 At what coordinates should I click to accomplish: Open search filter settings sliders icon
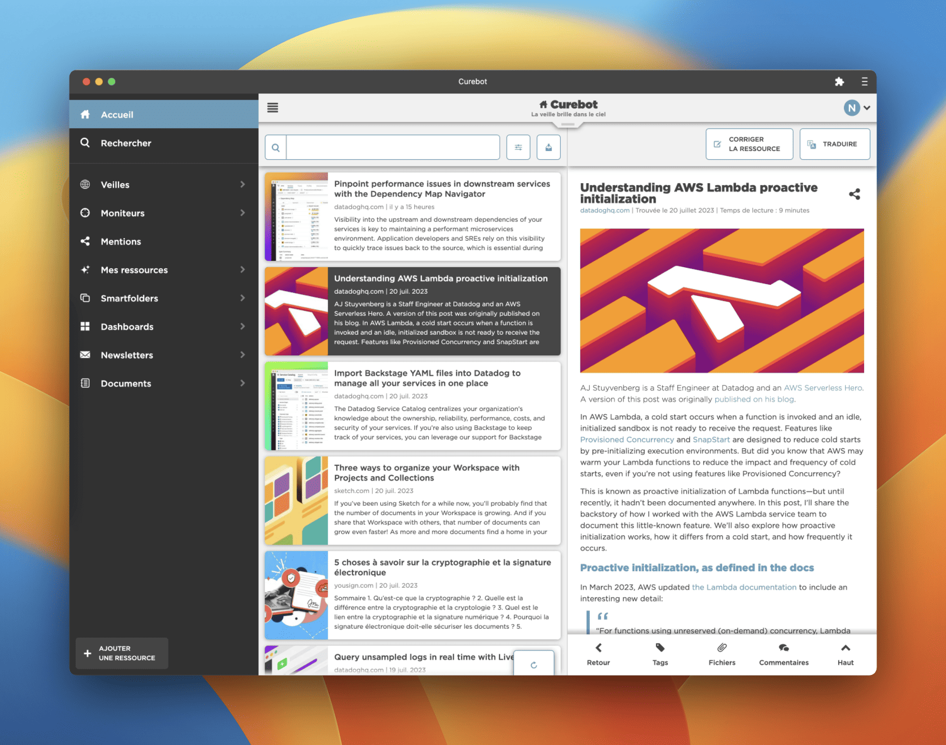(x=518, y=147)
